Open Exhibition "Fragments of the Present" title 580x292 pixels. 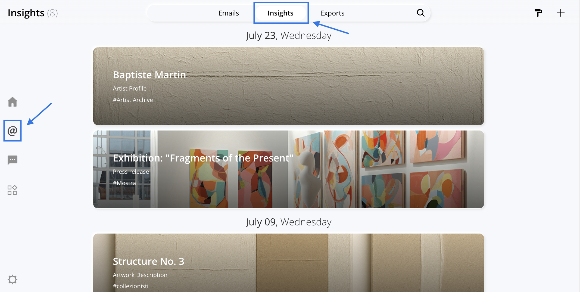click(x=203, y=158)
